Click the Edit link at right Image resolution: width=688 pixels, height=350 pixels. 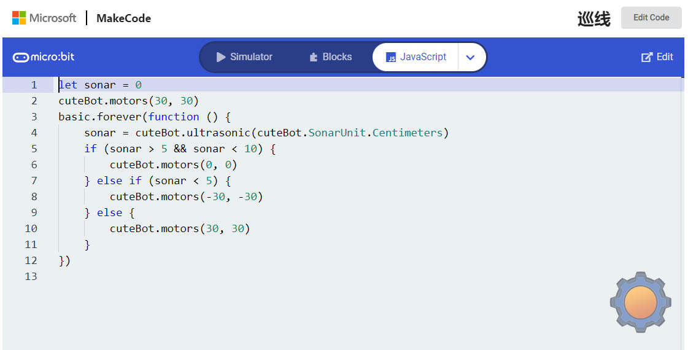click(657, 57)
